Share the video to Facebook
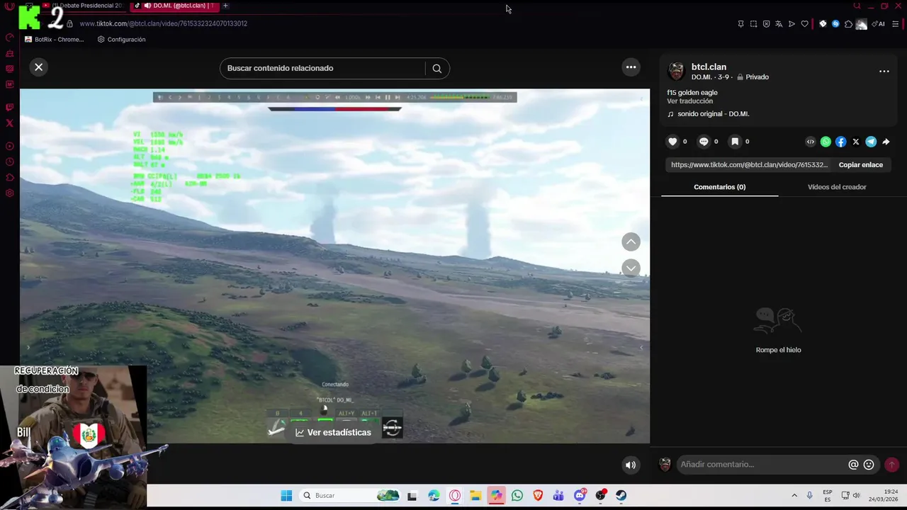The image size is (907, 510). [840, 142]
